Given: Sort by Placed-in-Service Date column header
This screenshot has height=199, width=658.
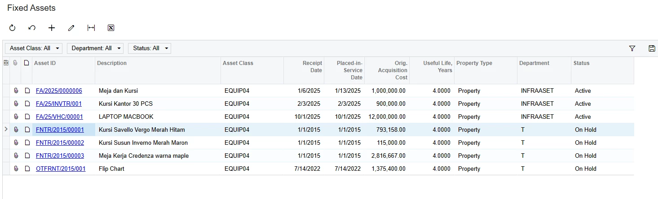Looking at the screenshot, I should tap(344, 70).
